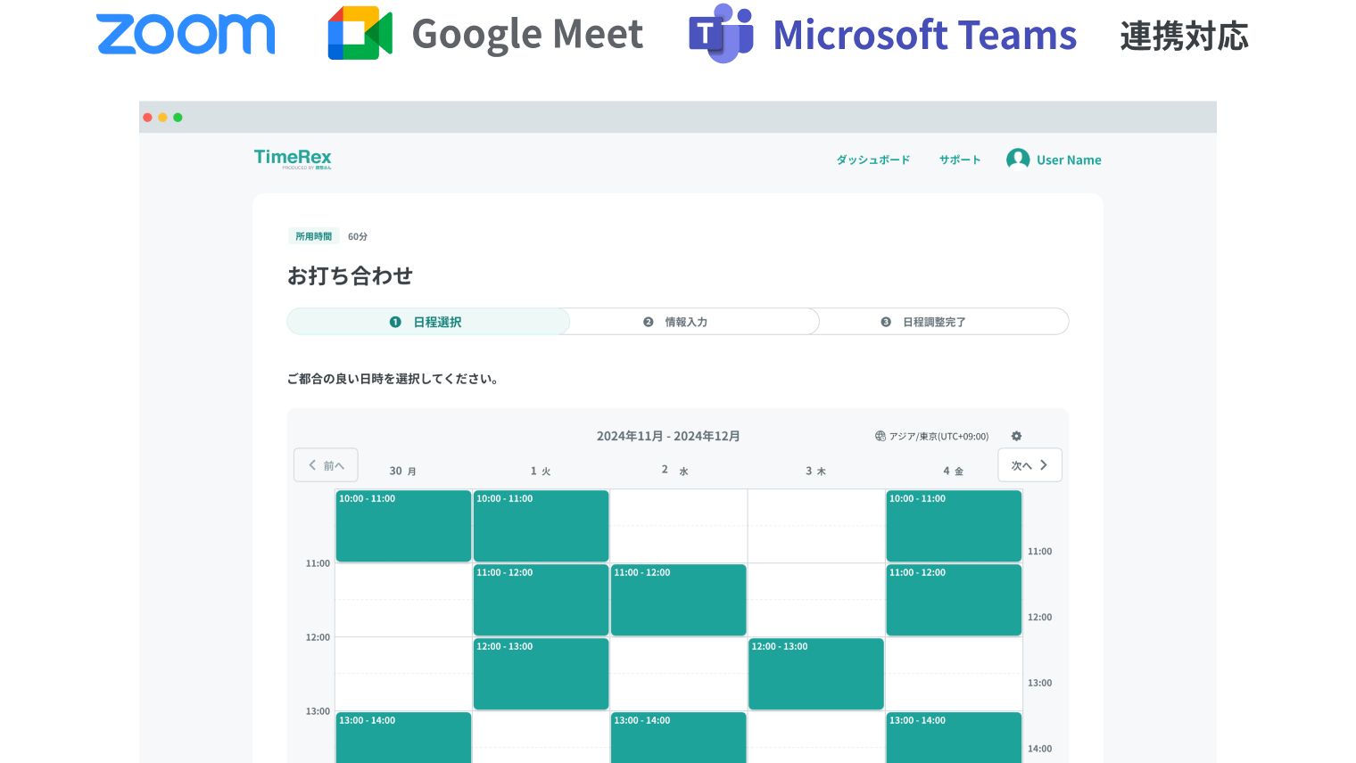Pick Monday 30 slot 13:00 - 14:00
This screenshot has height=763, width=1356.
coord(403,737)
